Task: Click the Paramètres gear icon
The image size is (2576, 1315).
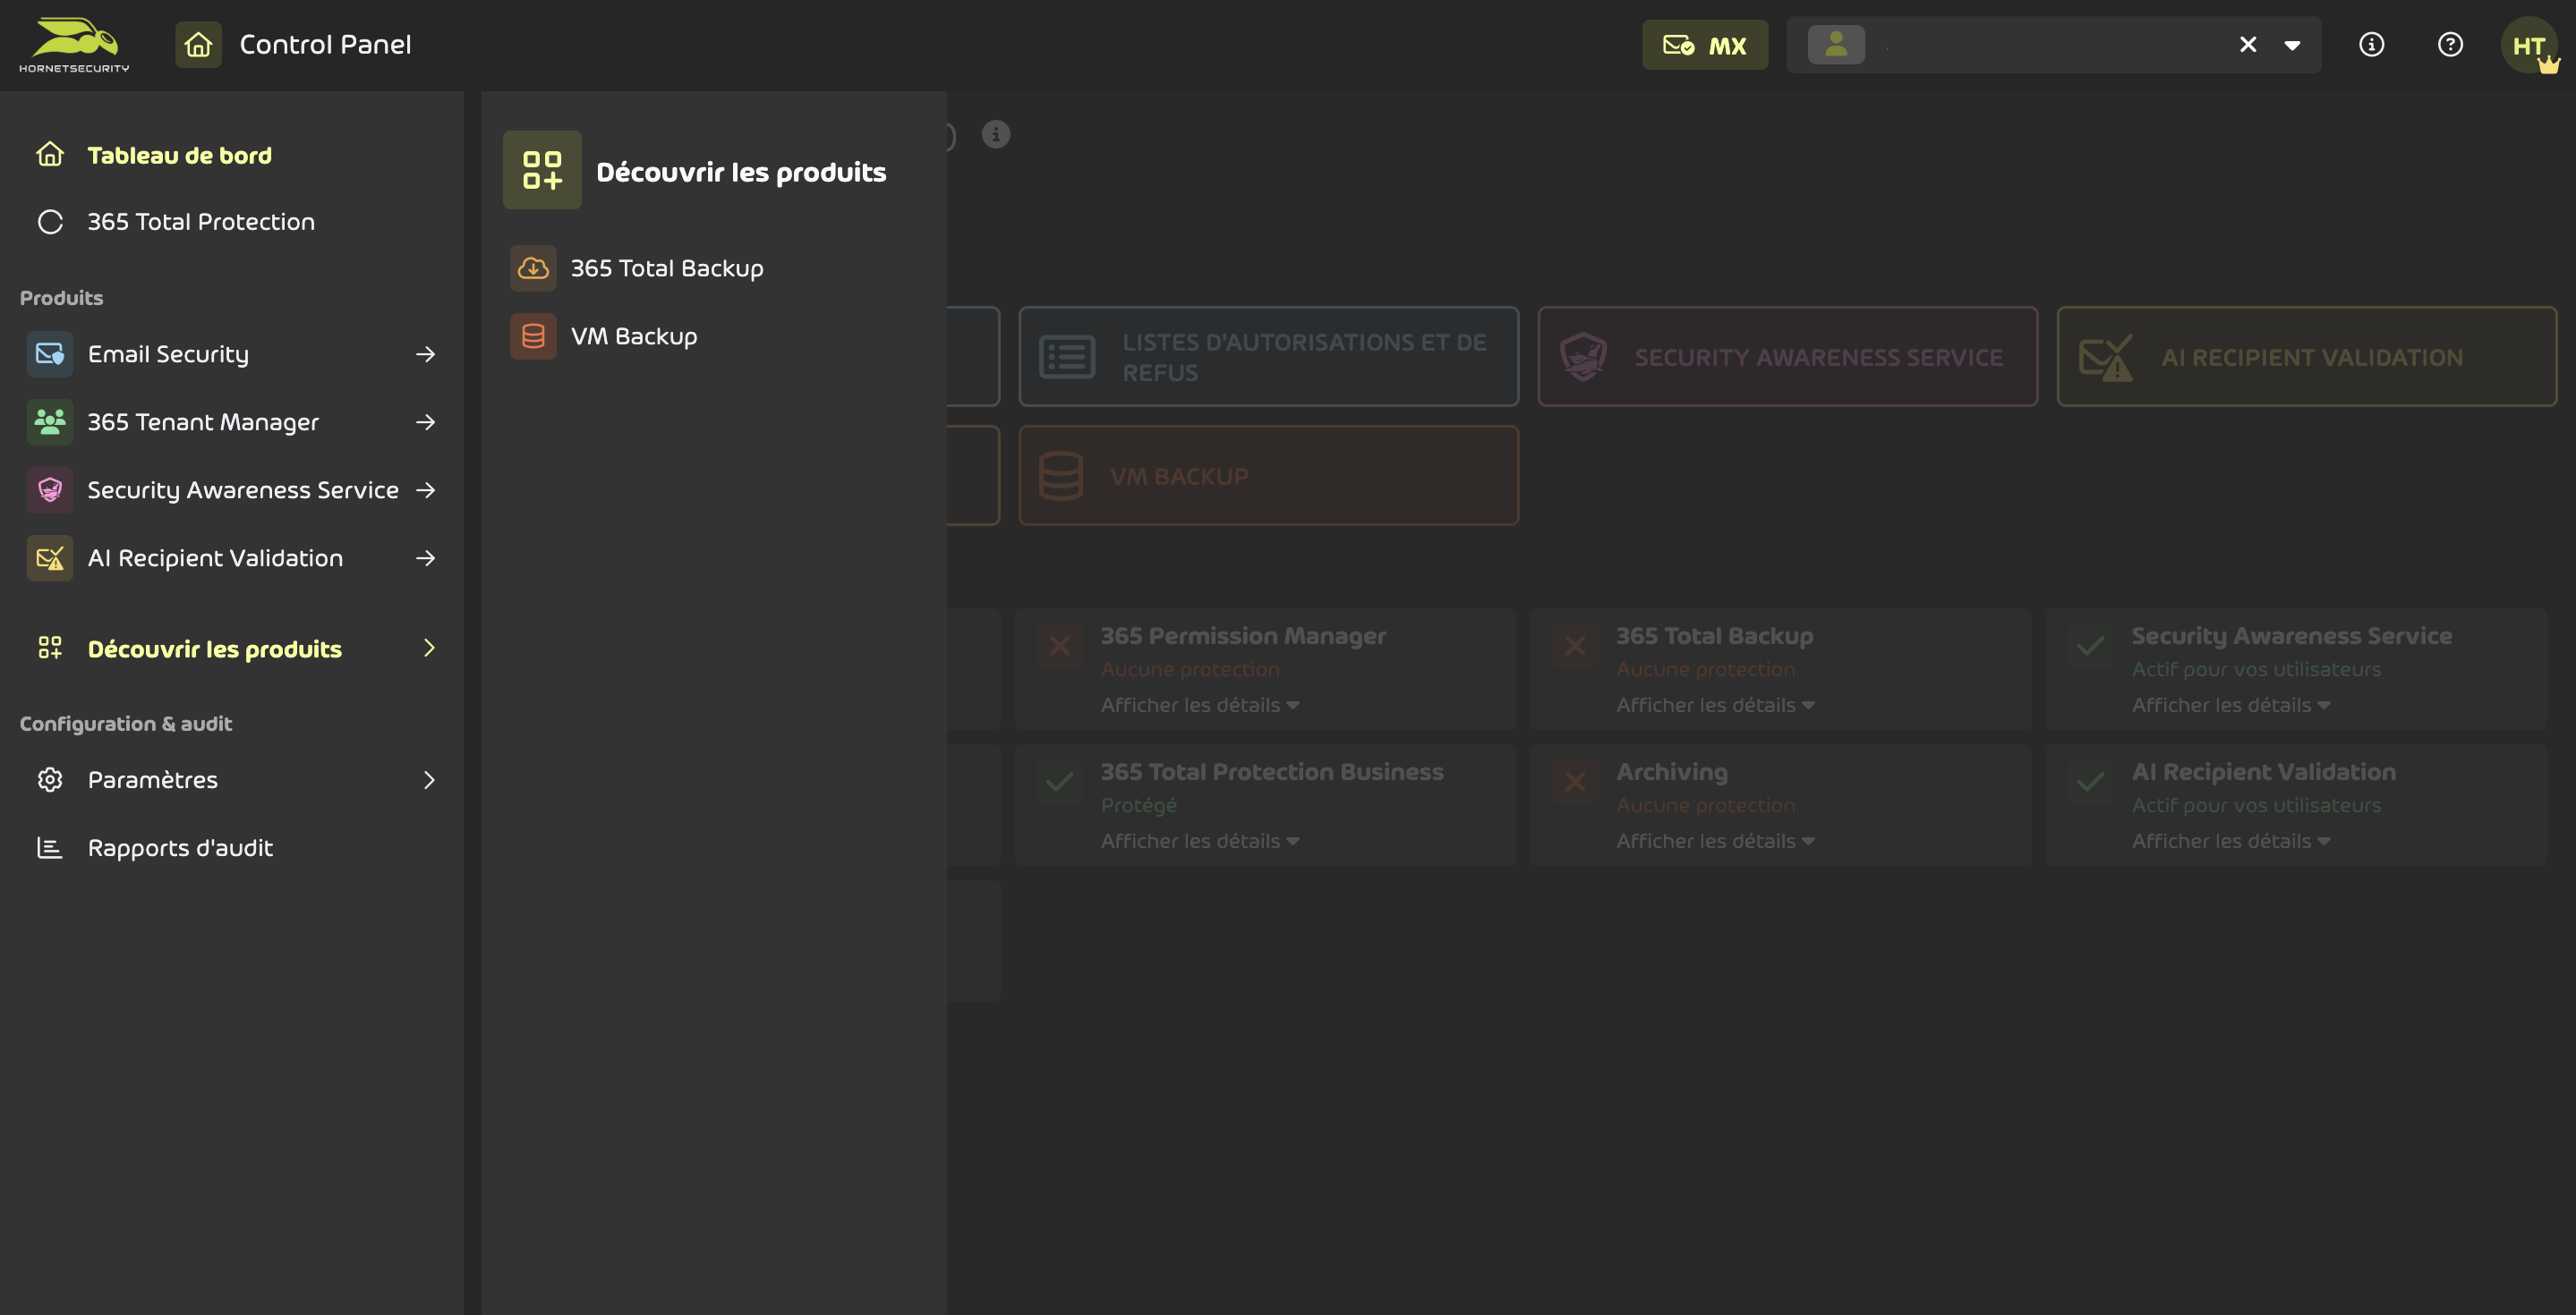Action: [50, 779]
